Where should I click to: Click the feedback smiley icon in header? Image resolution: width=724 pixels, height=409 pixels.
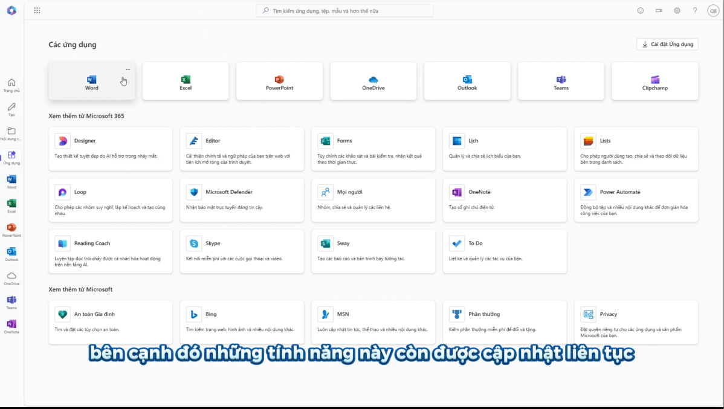tap(641, 11)
